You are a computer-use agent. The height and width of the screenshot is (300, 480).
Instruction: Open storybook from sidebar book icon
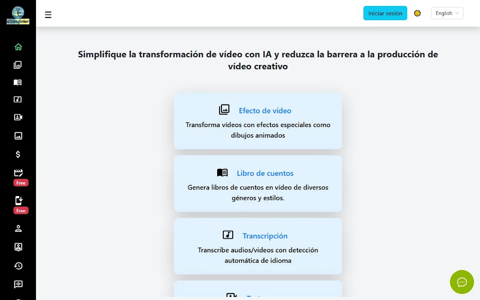[x=18, y=82]
